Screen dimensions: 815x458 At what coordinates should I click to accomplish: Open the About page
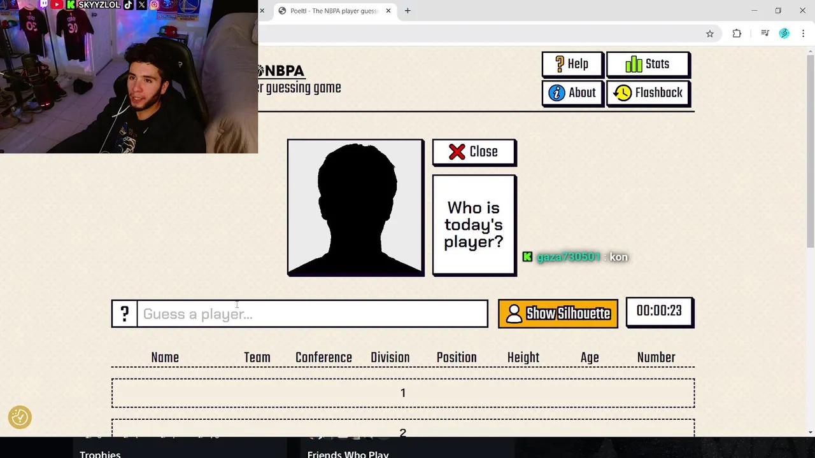click(x=572, y=93)
